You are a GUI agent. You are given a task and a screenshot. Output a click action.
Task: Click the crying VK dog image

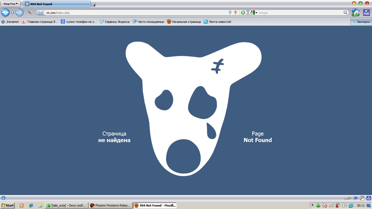pyautogui.click(x=193, y=109)
